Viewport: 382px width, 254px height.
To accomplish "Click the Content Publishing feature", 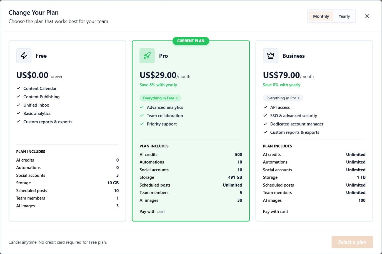I will (x=41, y=97).
